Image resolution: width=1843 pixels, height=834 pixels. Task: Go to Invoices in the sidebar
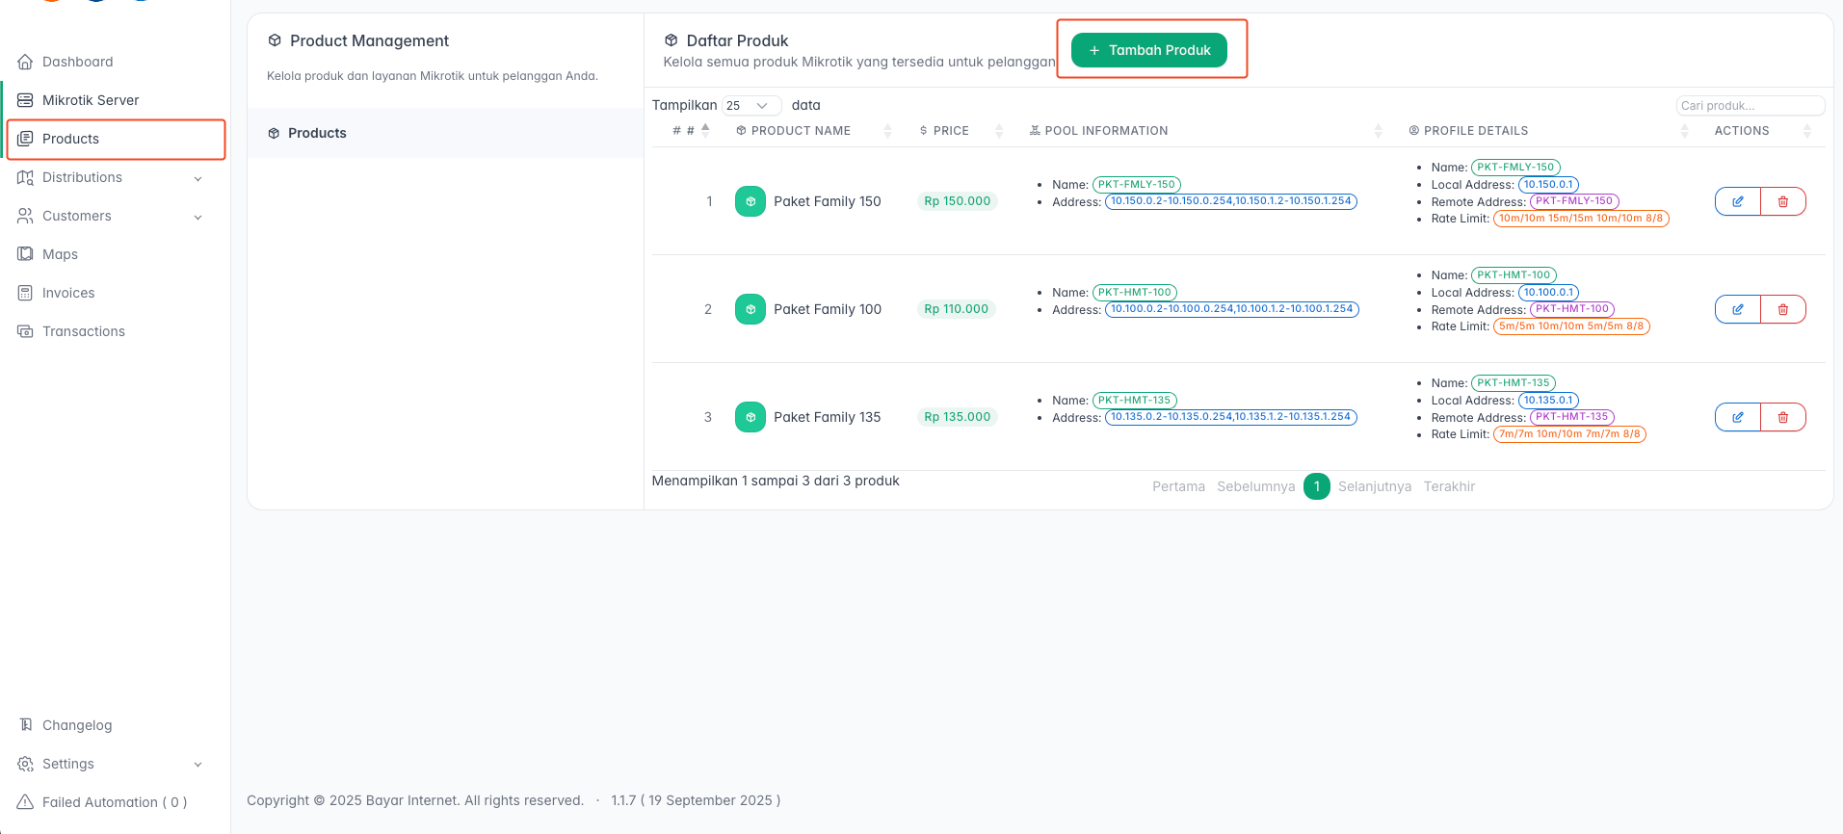pos(68,293)
